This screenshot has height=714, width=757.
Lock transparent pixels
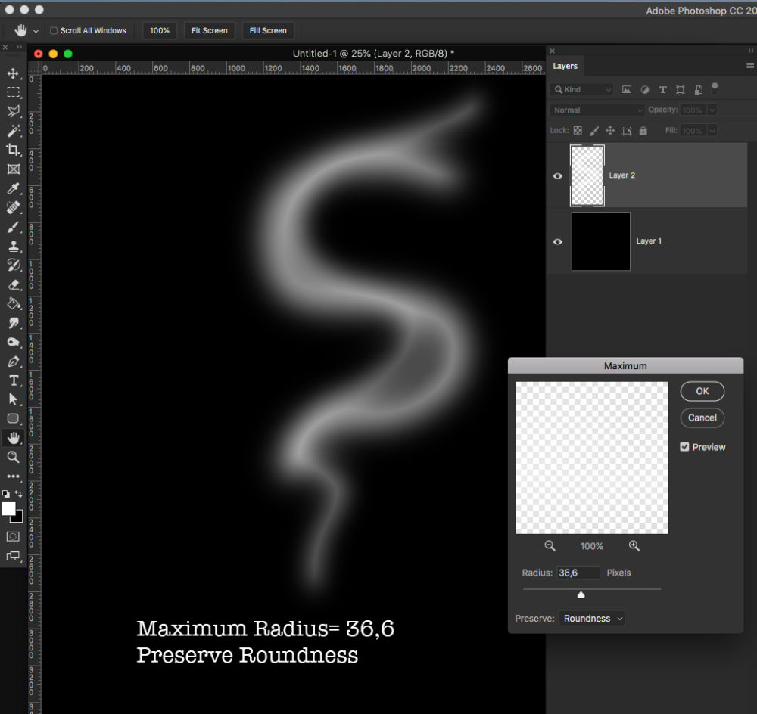(578, 130)
